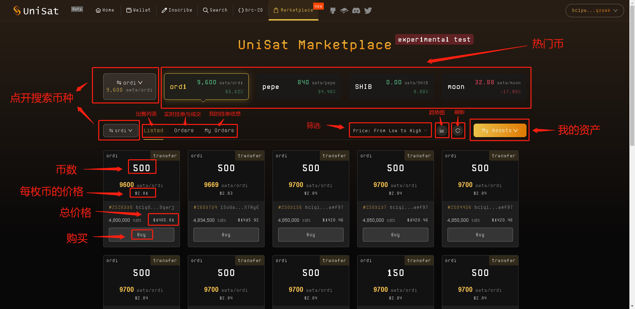Join Discord via the header Discord icon
635x309 pixels.
click(x=356, y=11)
